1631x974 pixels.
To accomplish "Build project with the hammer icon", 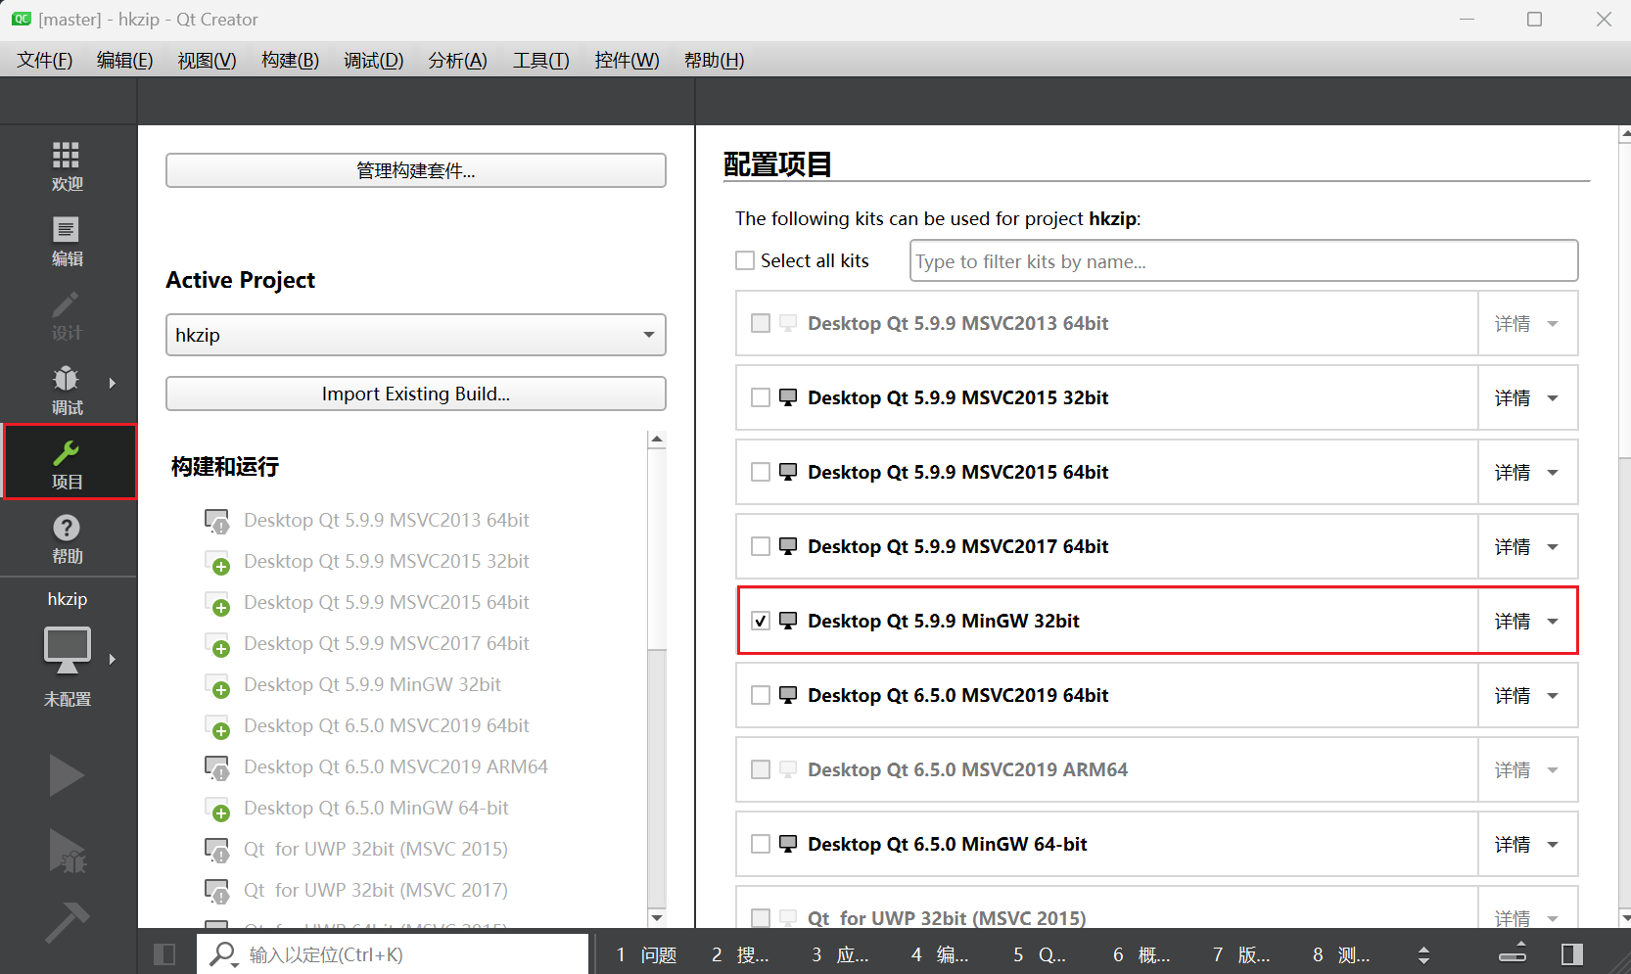I will (67, 921).
